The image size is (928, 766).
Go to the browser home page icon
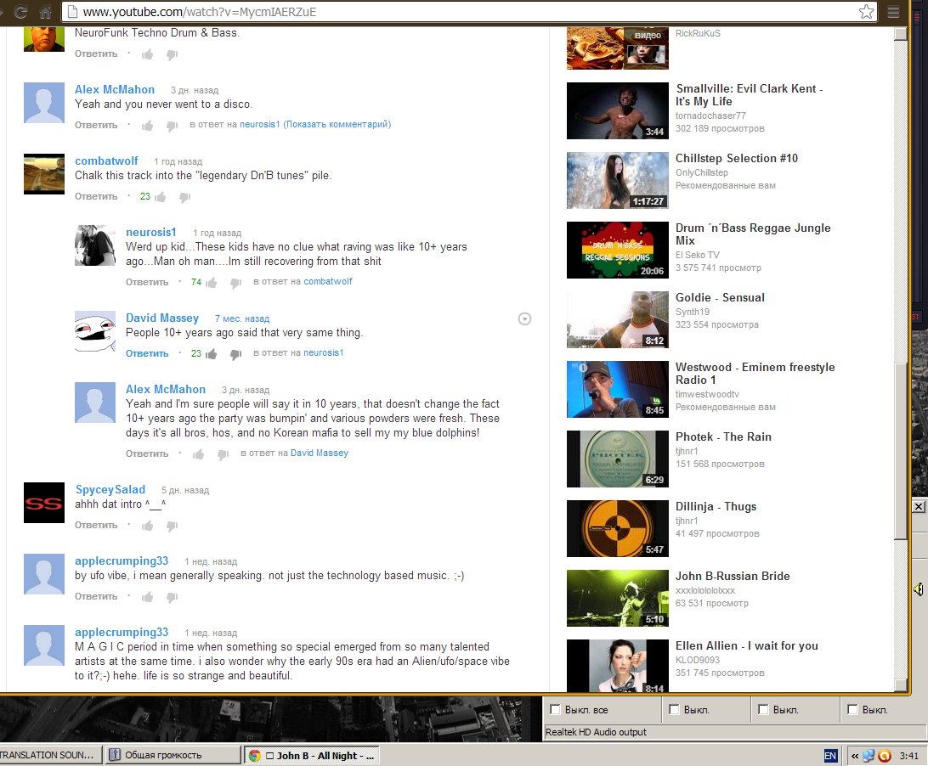[x=46, y=12]
